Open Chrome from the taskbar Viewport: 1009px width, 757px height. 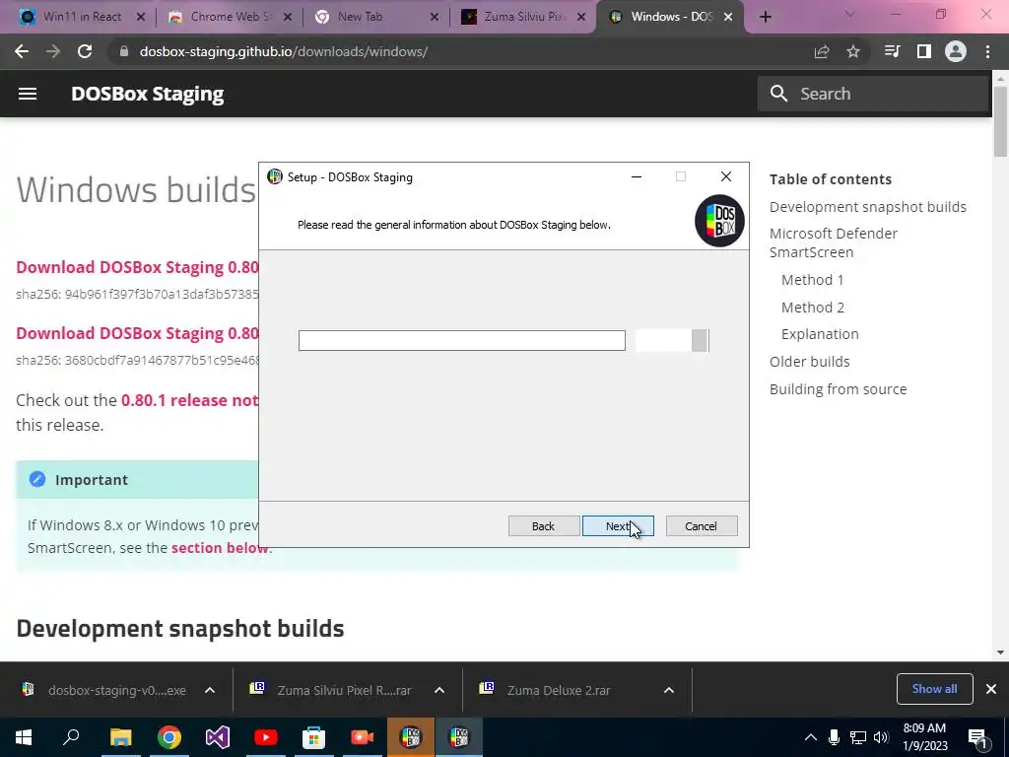[169, 737]
